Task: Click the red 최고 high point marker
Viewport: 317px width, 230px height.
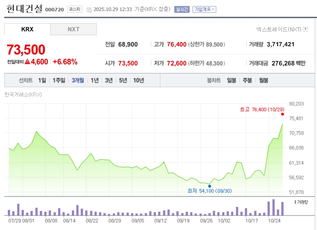Action: click(x=282, y=114)
